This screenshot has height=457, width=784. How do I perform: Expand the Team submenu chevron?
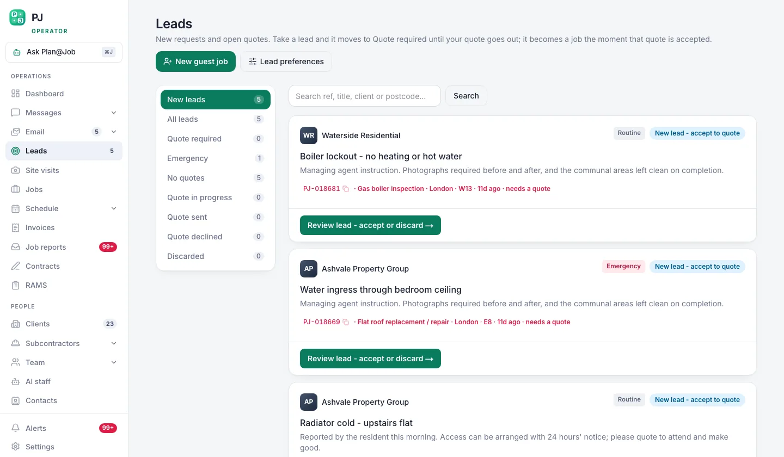coord(114,362)
